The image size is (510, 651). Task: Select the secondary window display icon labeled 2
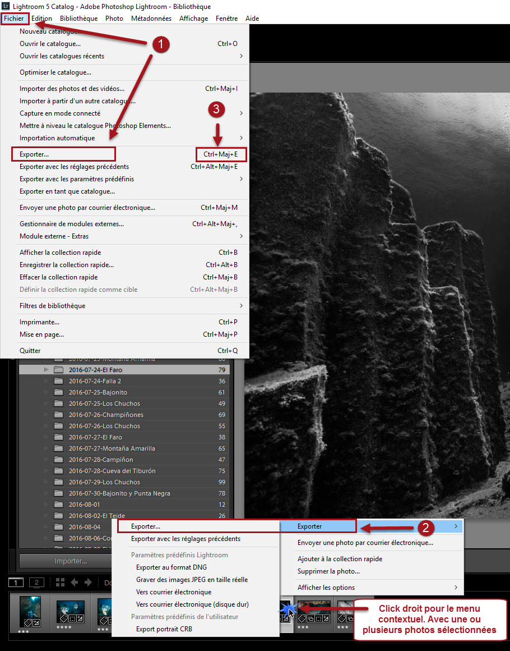click(x=36, y=582)
